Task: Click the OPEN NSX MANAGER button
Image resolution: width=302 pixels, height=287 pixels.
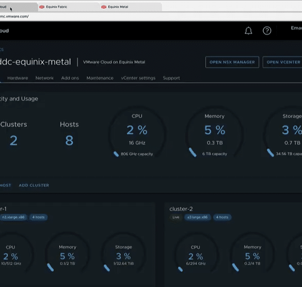Action: click(232, 62)
